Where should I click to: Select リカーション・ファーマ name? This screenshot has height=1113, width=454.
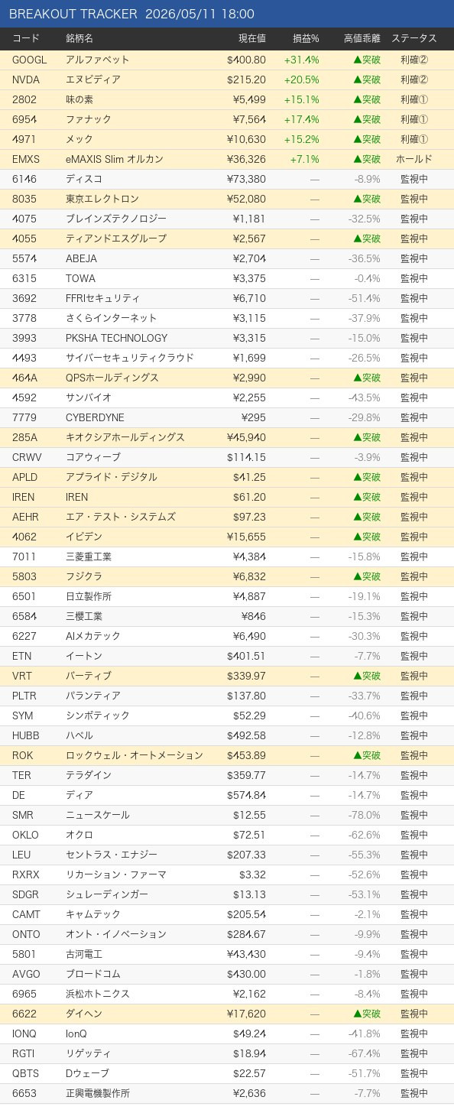[x=116, y=874]
